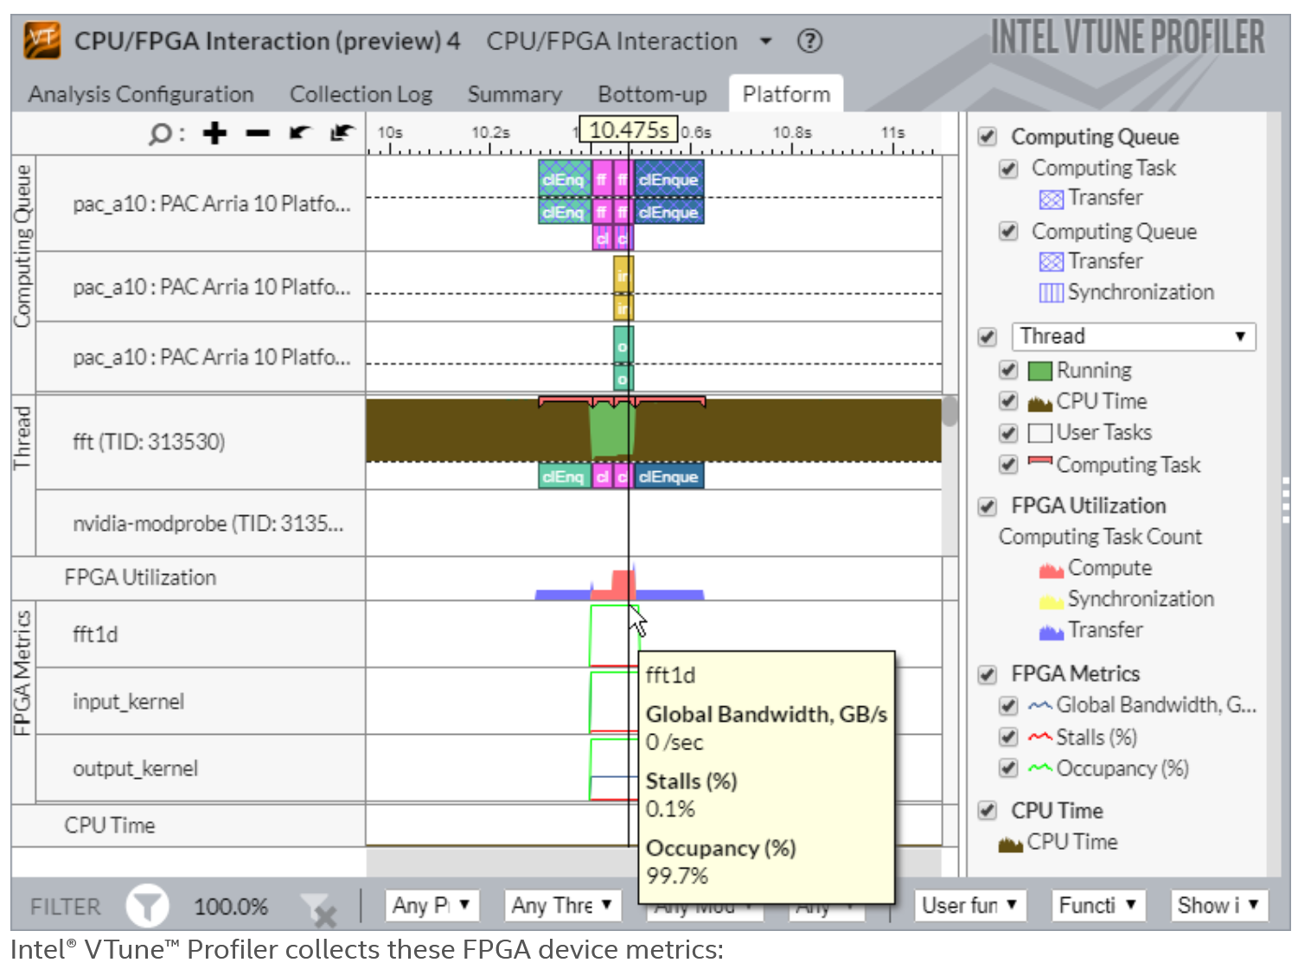This screenshot has width=1298, height=969.
Task: Clear filter with crossed funnel icon
Action: coord(318,908)
